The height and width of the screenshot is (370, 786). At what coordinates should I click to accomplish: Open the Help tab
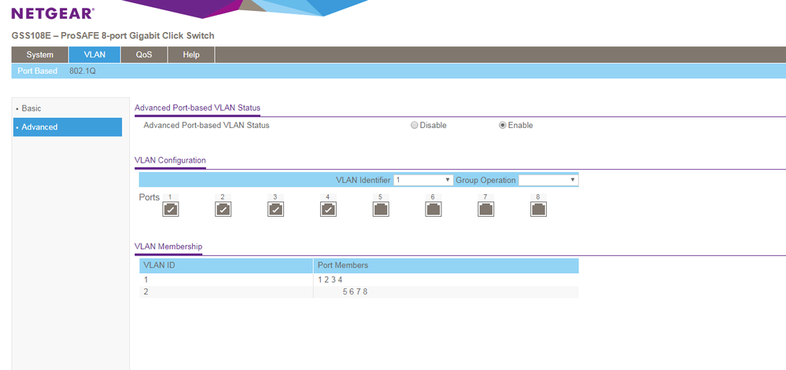191,55
